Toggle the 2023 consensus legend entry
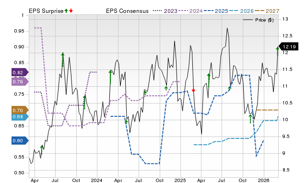 165,11
